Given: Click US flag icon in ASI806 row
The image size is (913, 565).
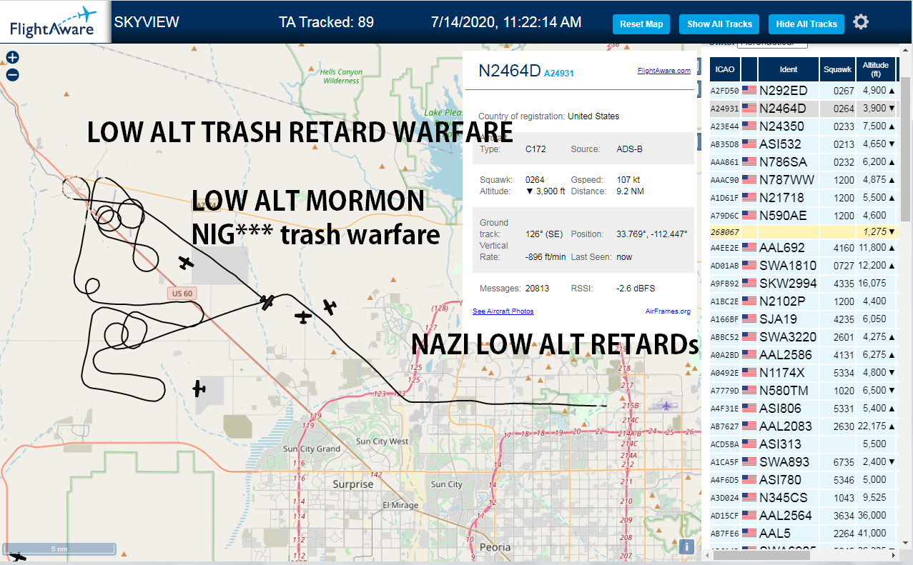Looking at the screenshot, I should pos(749,409).
